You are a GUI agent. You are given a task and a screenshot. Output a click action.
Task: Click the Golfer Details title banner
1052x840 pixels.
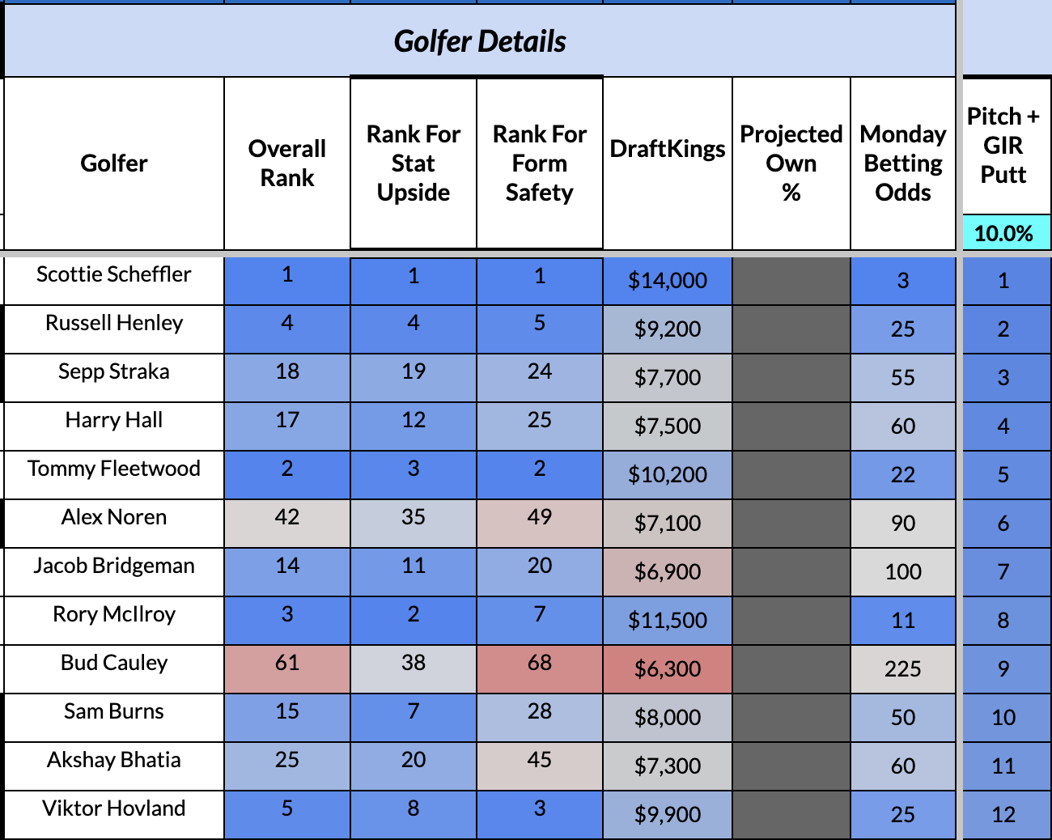coord(480,41)
